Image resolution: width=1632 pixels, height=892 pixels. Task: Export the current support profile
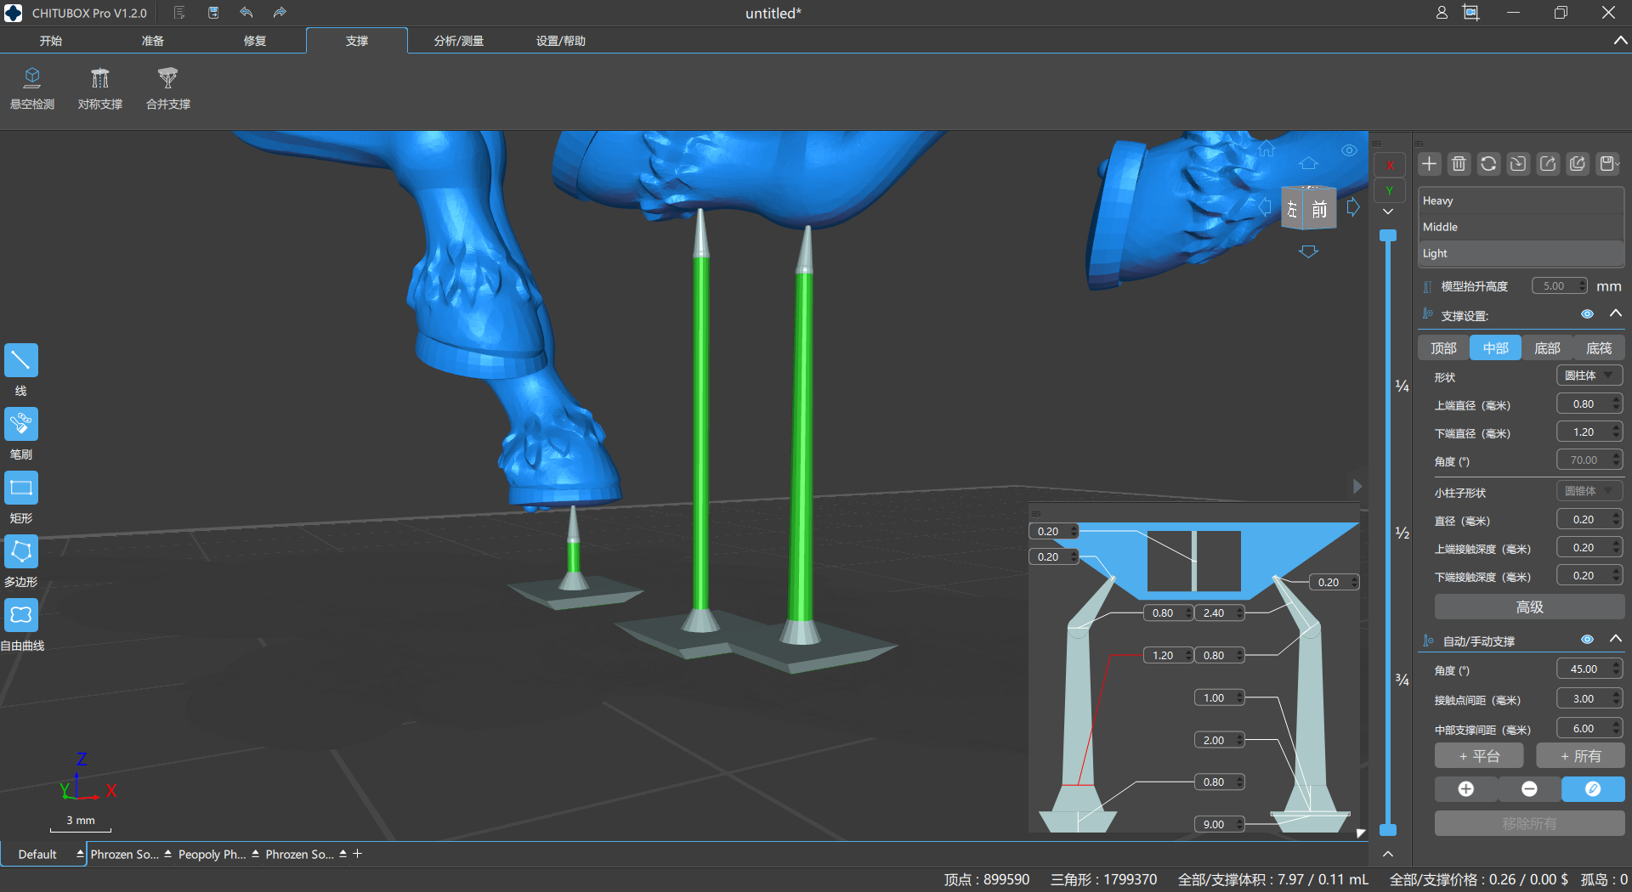(1548, 164)
